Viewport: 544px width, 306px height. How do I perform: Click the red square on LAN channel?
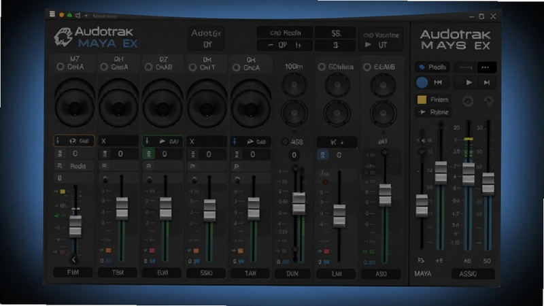pyautogui.click(x=326, y=251)
